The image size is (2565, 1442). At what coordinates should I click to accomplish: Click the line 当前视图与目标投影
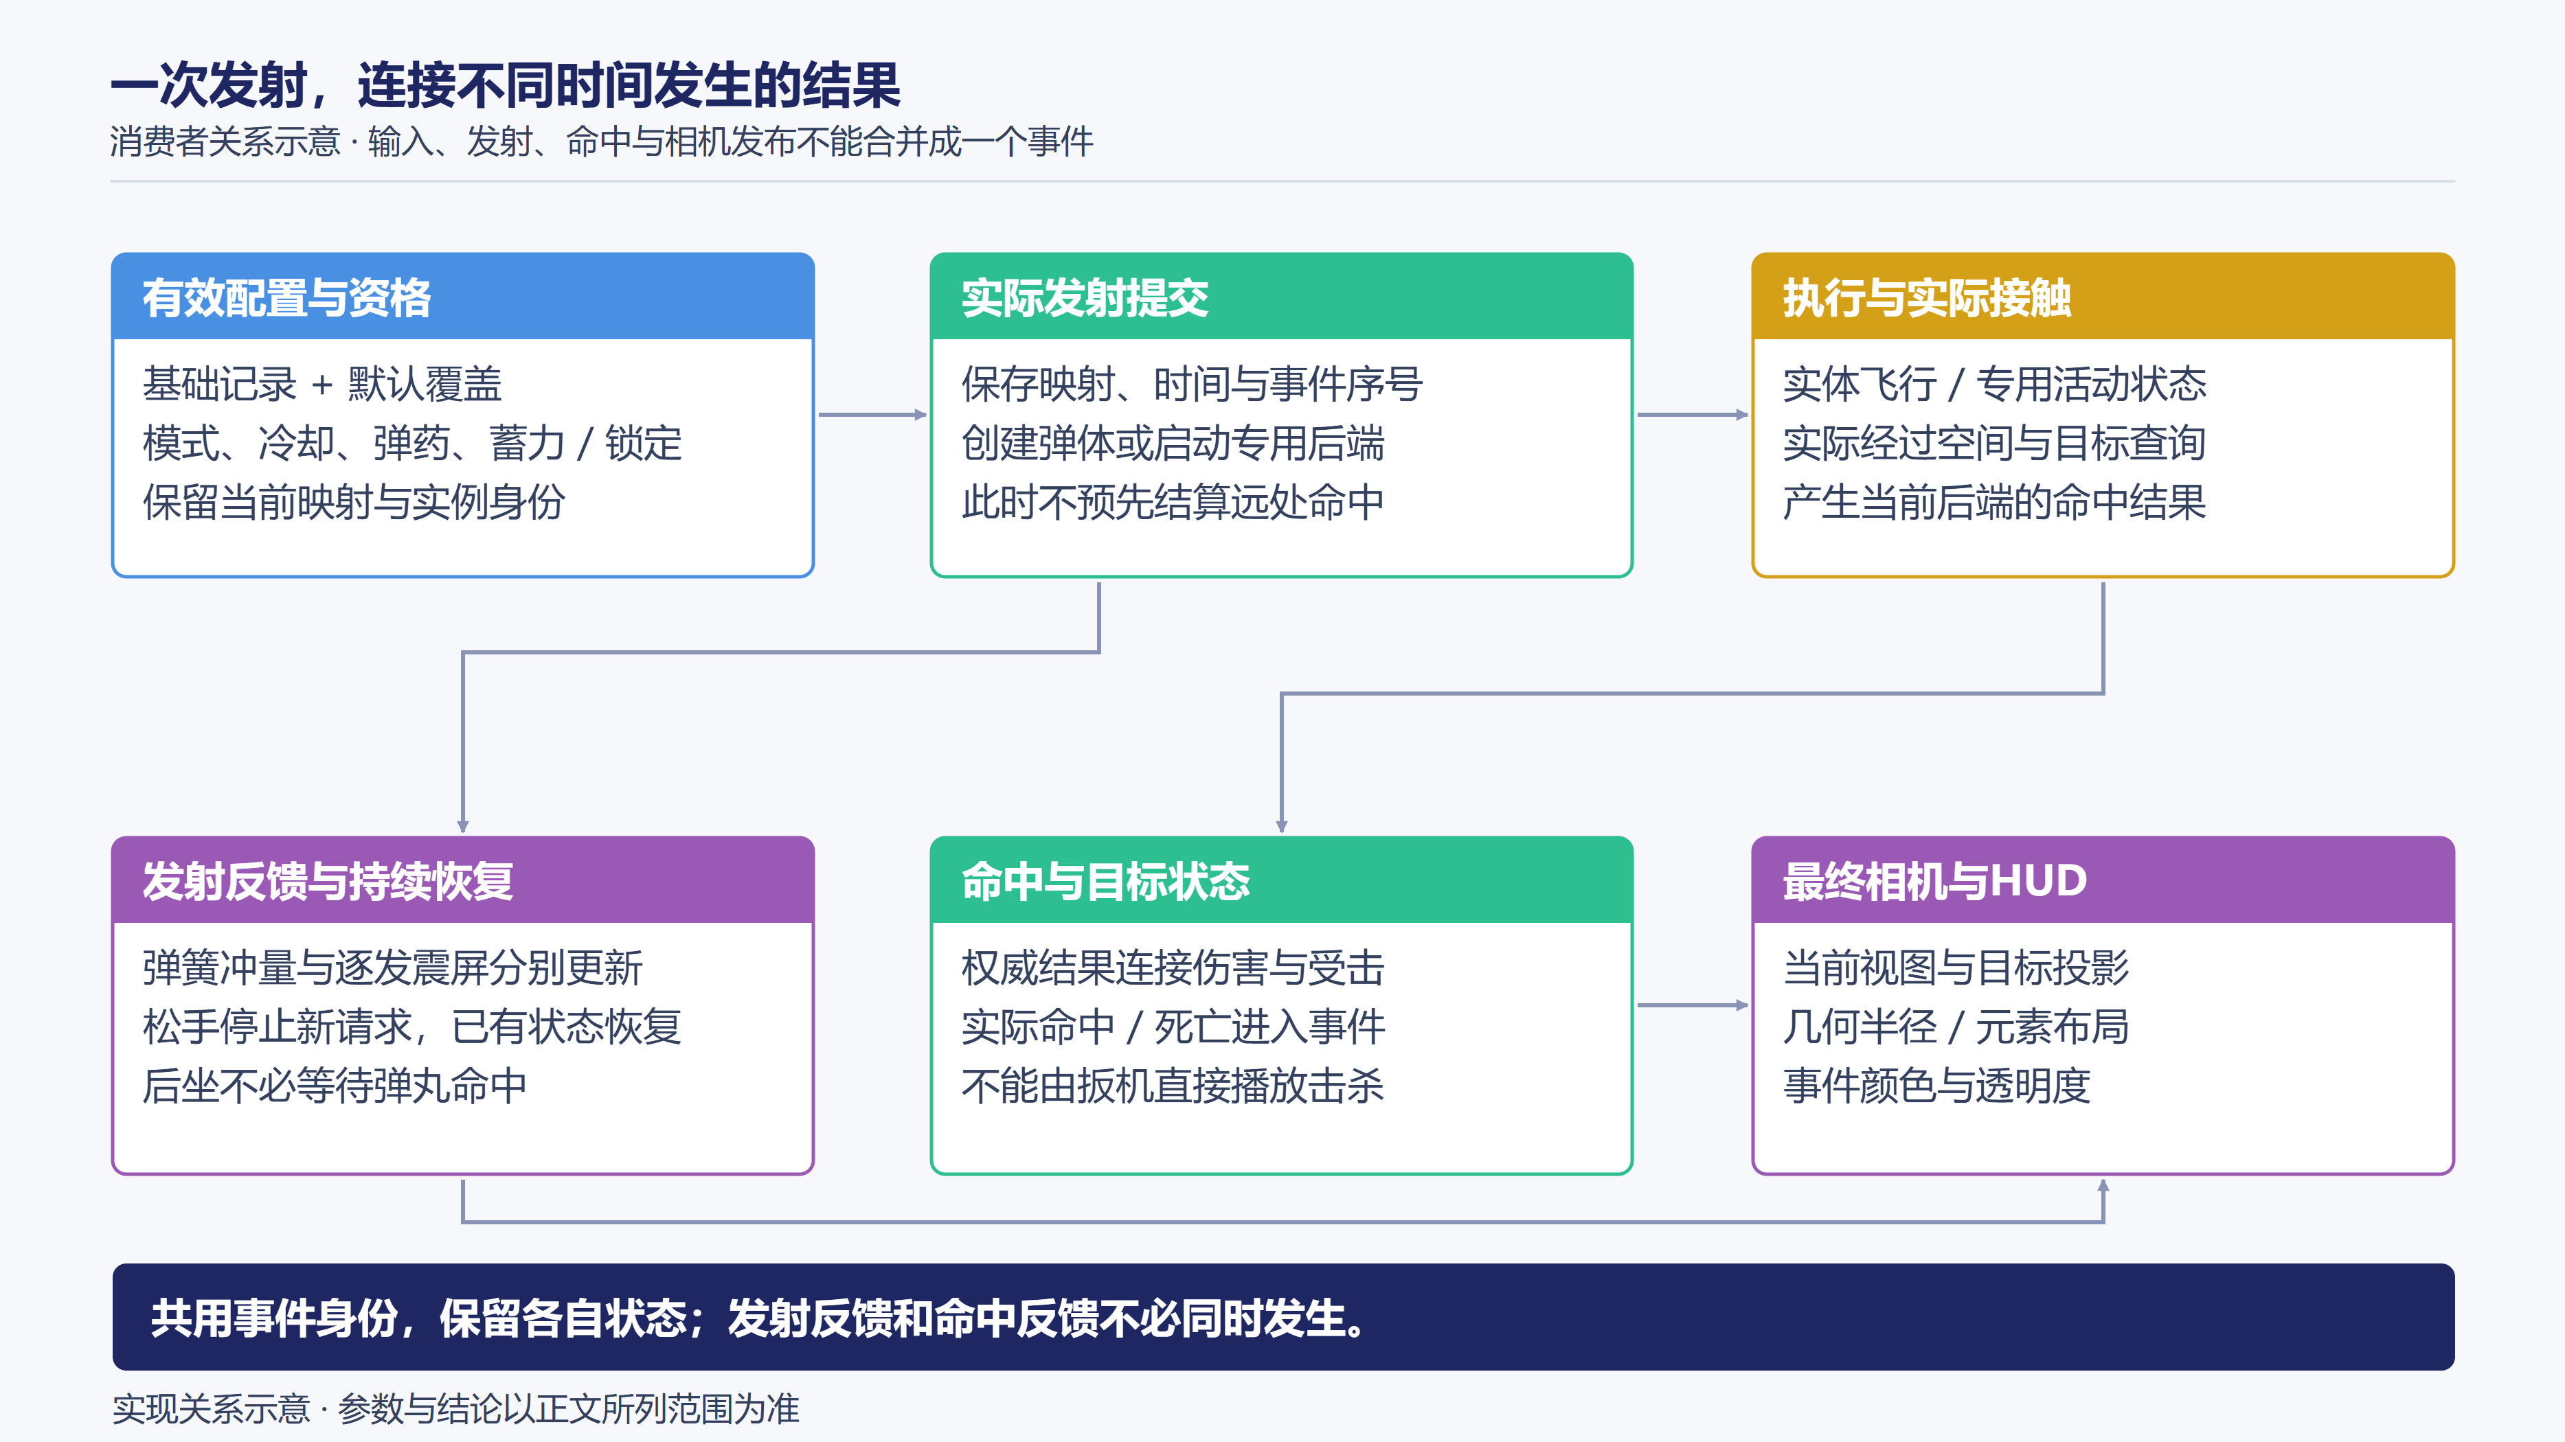(1956, 968)
